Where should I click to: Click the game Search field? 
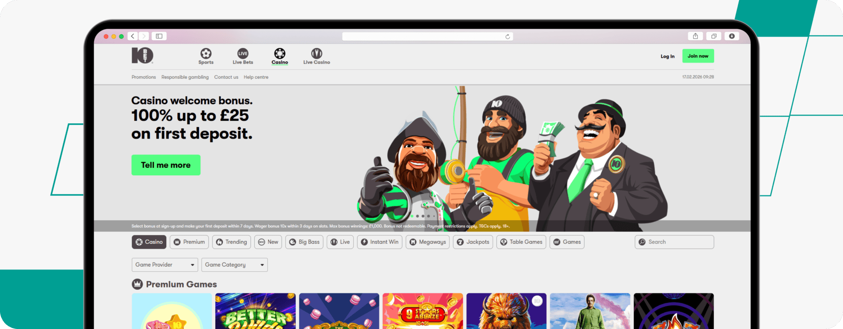coord(674,242)
